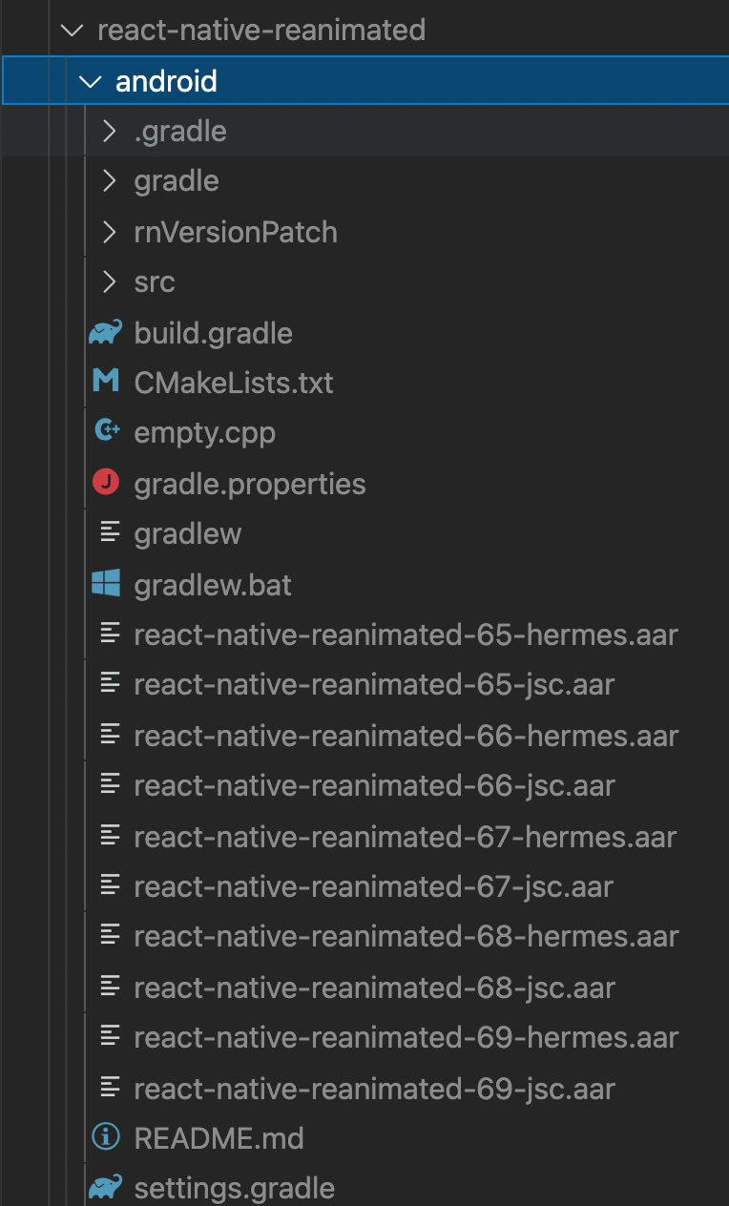The height and width of the screenshot is (1206, 729).
Task: Click the shell script icon beside gradlew
Action: coord(108,532)
